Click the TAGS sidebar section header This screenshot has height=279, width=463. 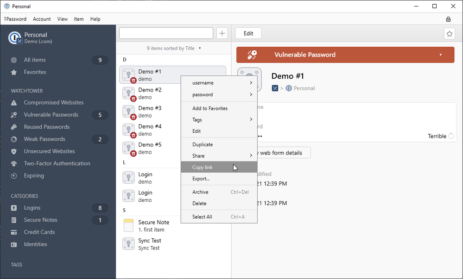17,265
